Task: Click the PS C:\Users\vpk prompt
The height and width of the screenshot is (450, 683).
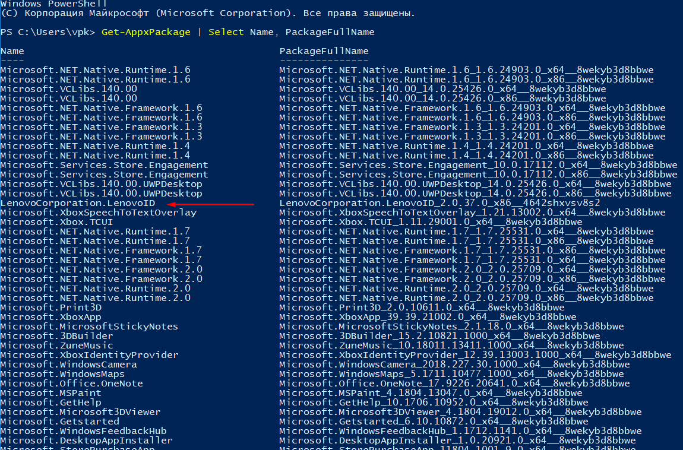Action: [x=48, y=31]
